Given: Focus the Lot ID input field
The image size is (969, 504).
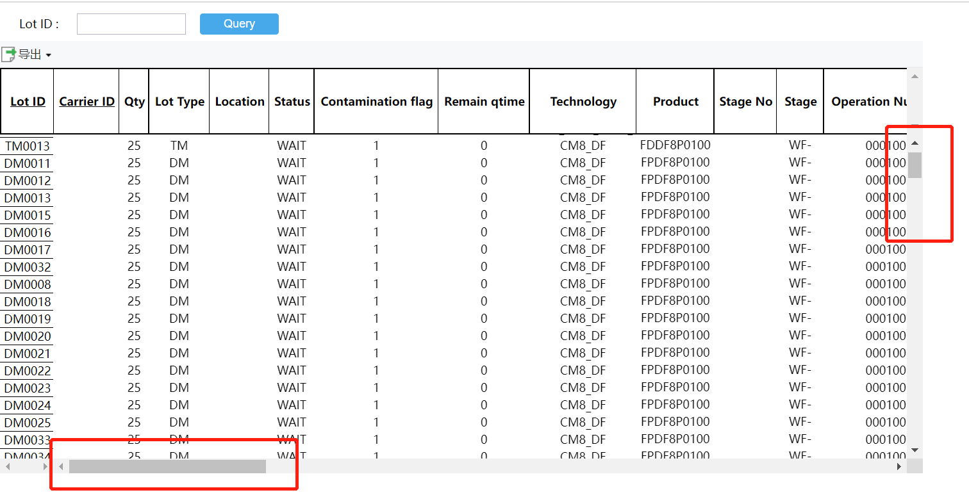Looking at the screenshot, I should click(x=131, y=24).
